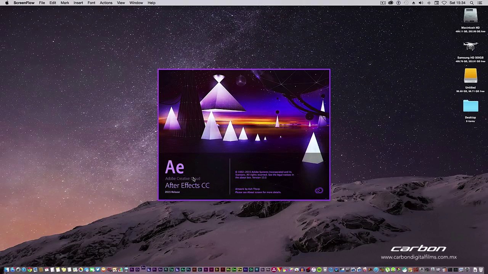Click the Sat 15:34 clock
488x274 pixels.
tap(457, 3)
